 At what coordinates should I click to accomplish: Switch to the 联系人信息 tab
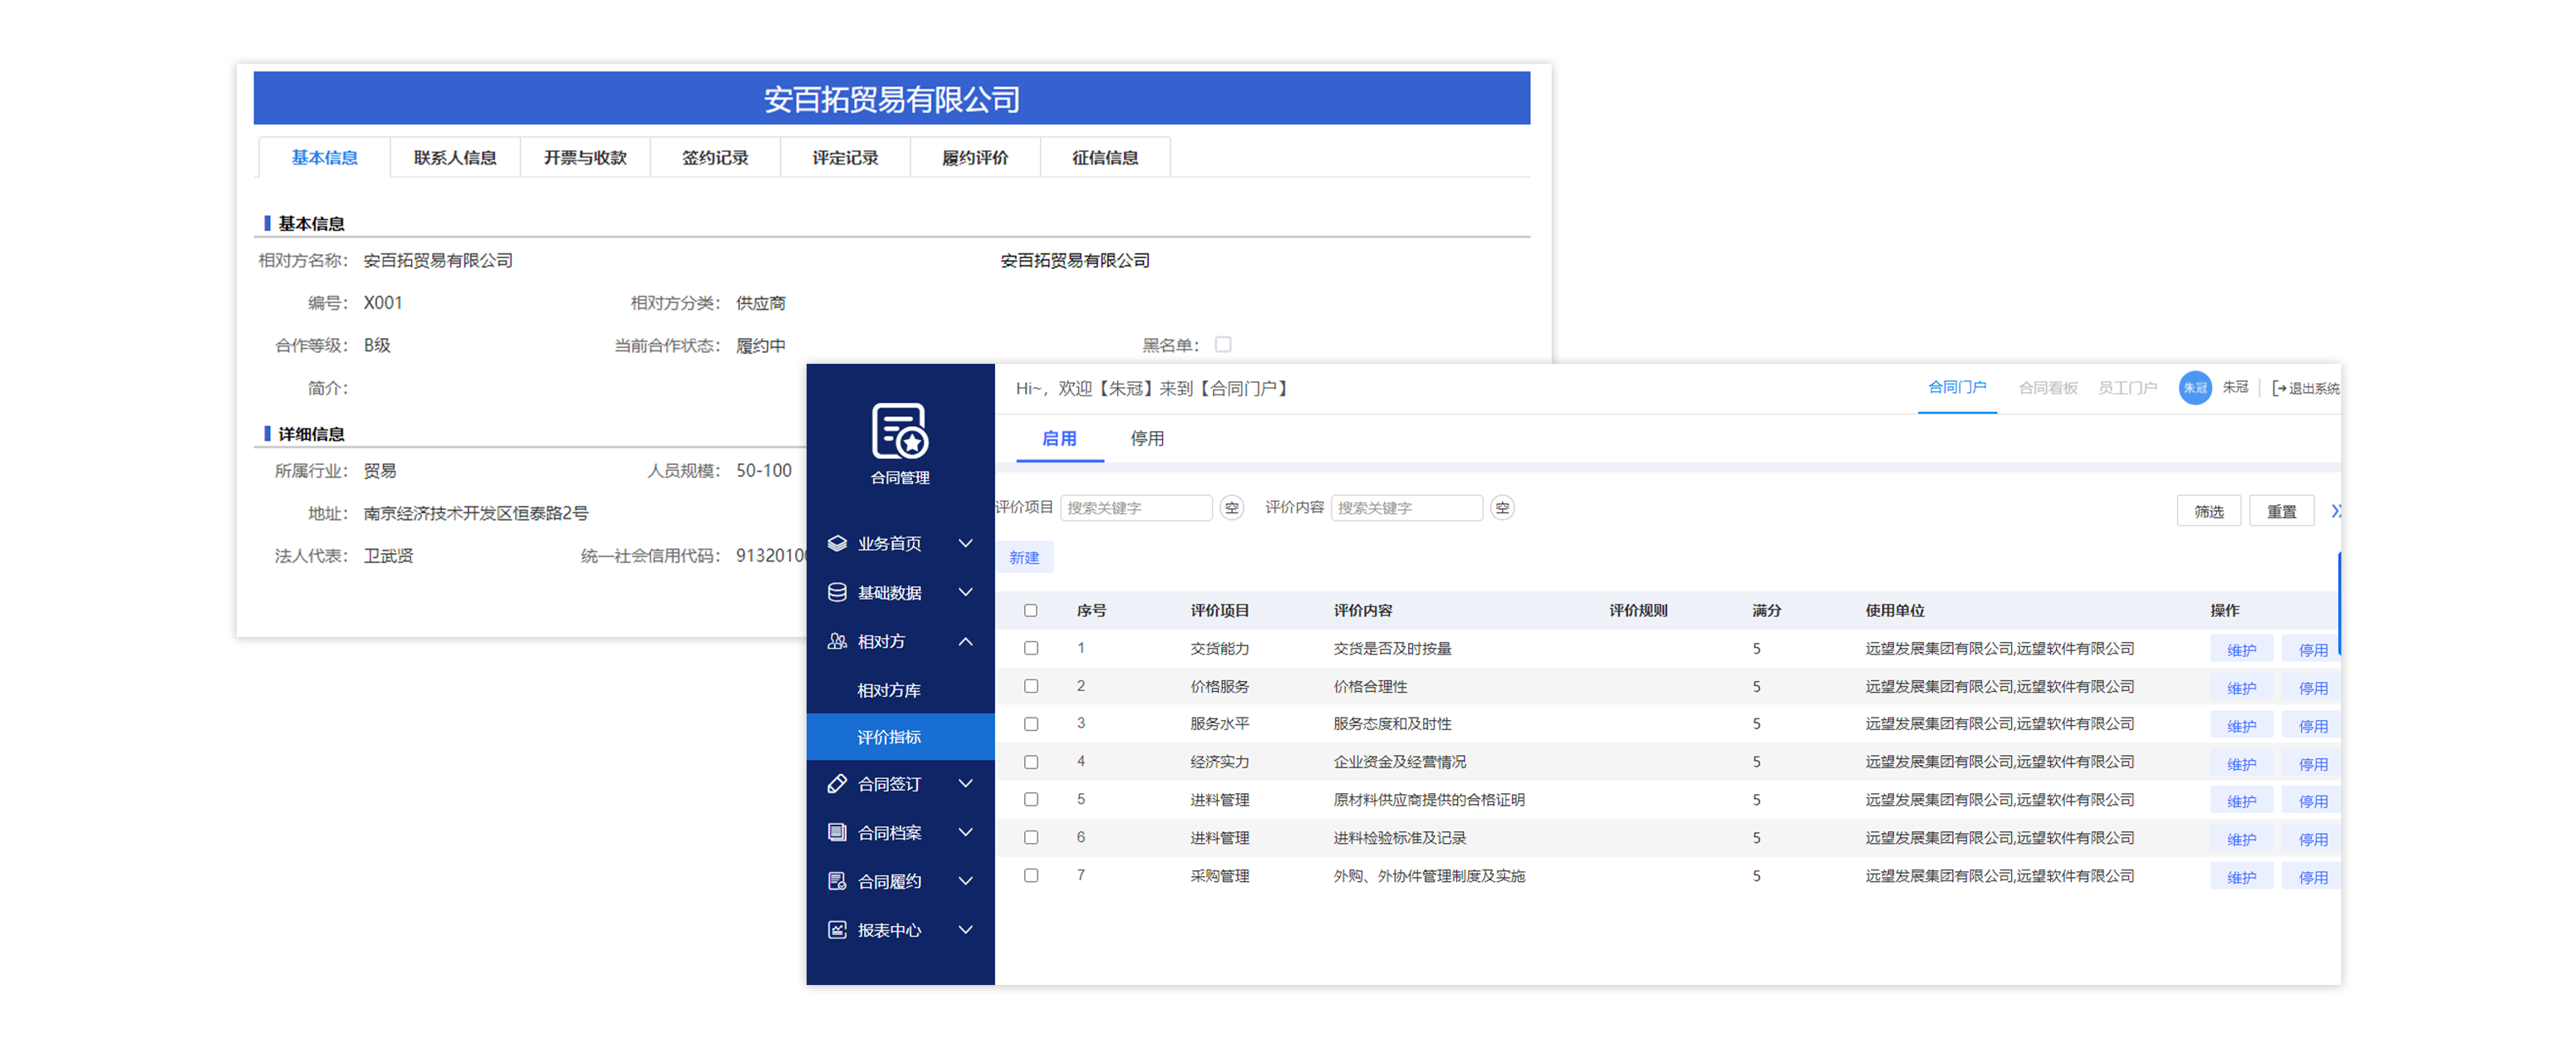[x=454, y=158]
